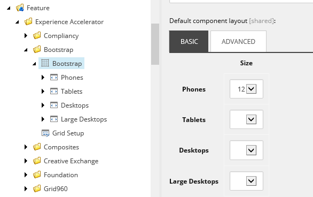Click the Feature folder icon
The height and width of the screenshot is (197, 313).
pos(20,8)
